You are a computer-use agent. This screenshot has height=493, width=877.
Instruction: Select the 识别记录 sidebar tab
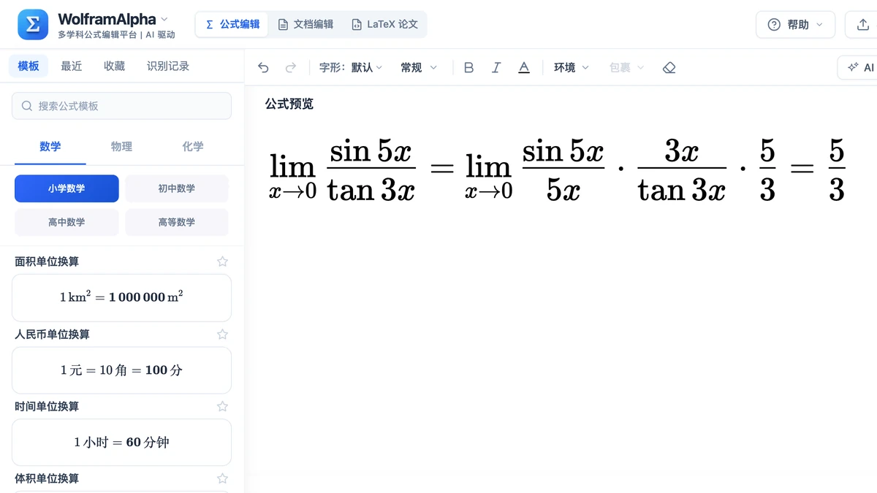tap(168, 66)
